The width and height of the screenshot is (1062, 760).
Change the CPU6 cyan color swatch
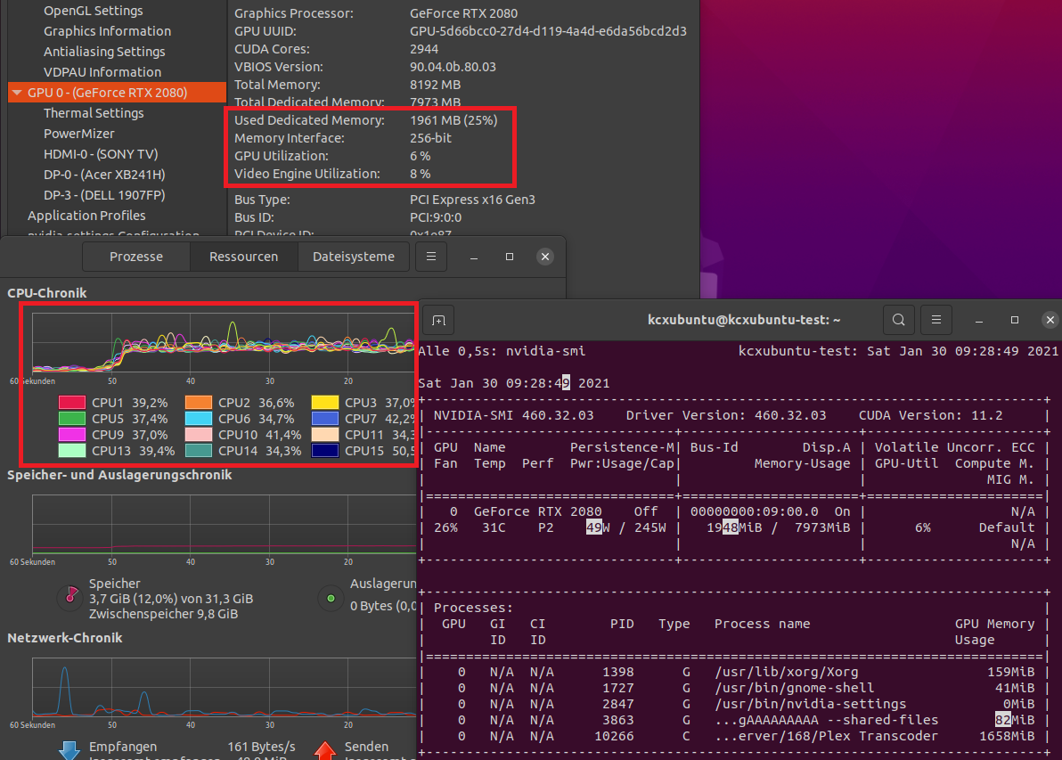(199, 419)
